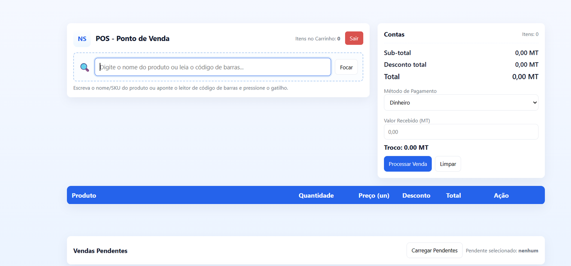The height and width of the screenshot is (266, 571).
Task: Click the Preço (un) column header
Action: point(374,195)
